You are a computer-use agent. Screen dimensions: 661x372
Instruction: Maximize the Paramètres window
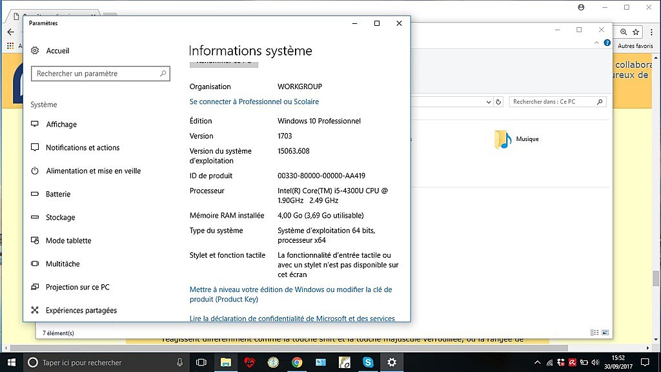tap(377, 23)
